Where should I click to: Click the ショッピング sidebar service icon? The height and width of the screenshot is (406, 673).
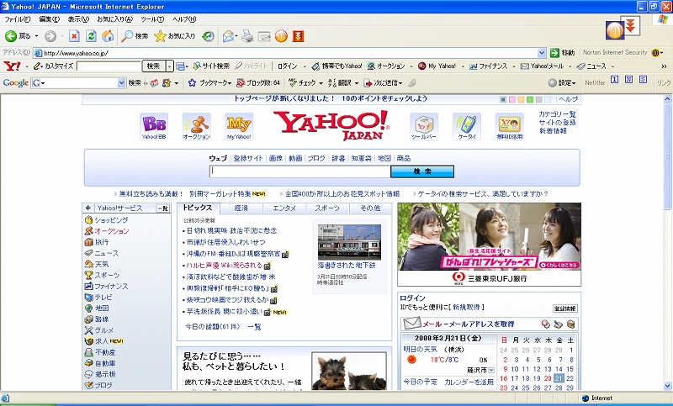click(89, 220)
